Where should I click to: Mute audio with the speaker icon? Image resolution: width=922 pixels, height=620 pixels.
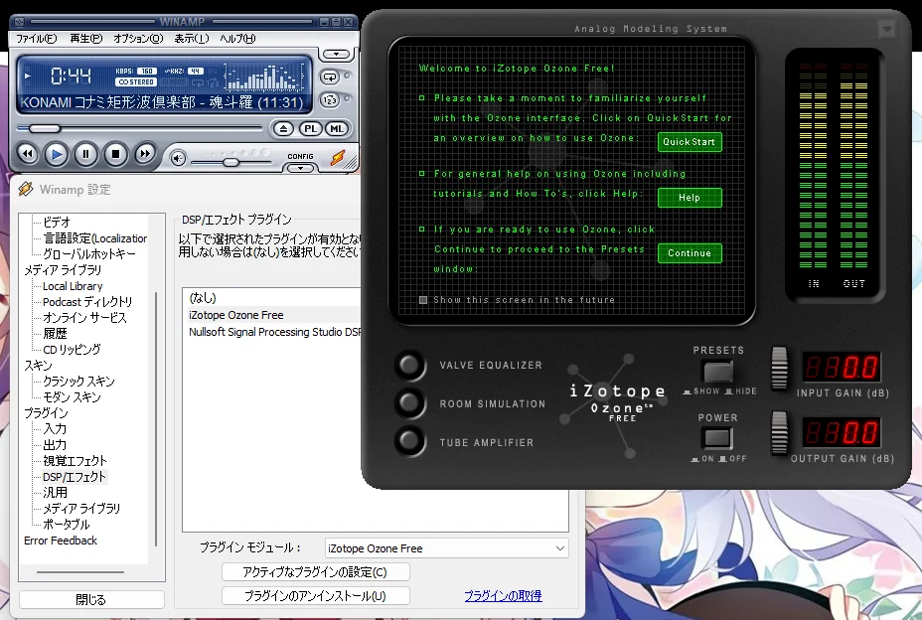click(178, 157)
